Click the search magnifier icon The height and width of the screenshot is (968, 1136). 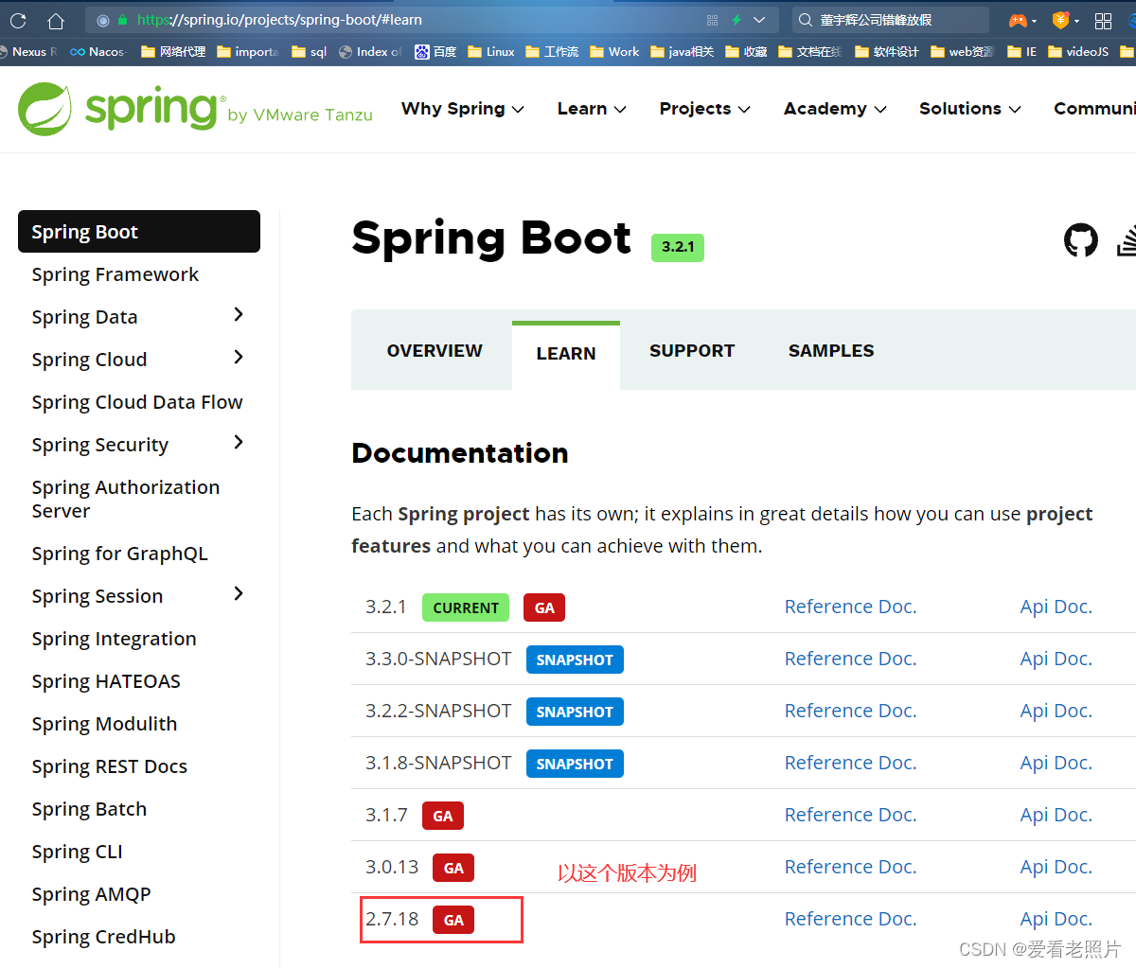[806, 20]
